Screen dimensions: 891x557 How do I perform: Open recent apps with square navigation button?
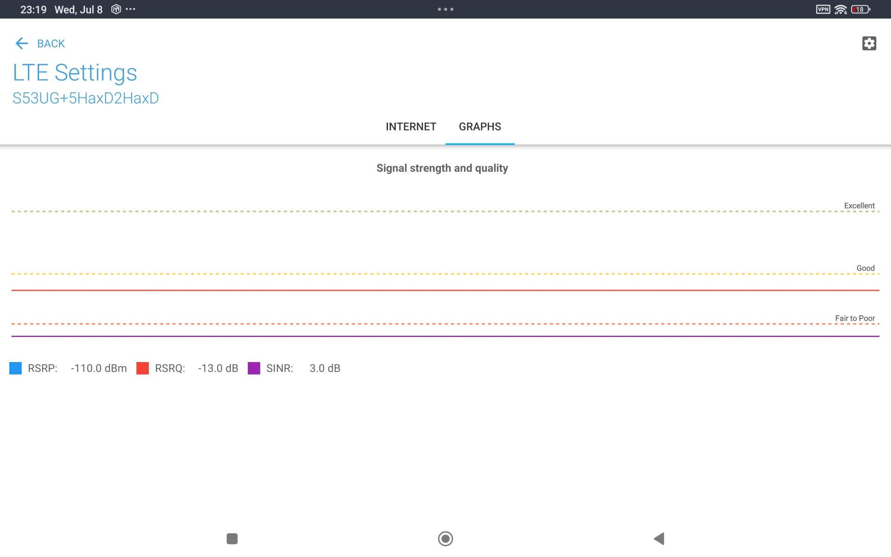[x=232, y=538]
